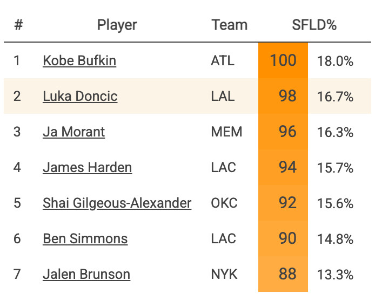Open Ben Simmons player link
The height and width of the screenshot is (301, 375).
pyautogui.click(x=85, y=238)
